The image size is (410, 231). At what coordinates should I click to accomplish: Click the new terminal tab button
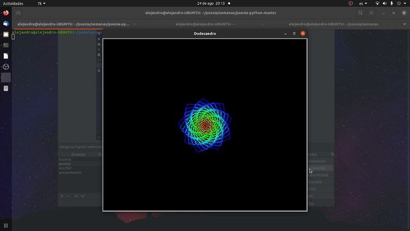tap(18, 13)
